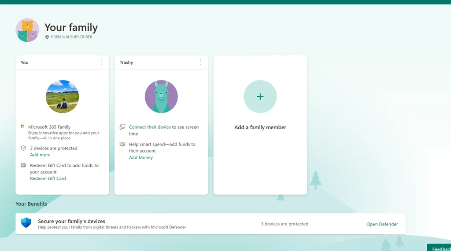Click the Redeem Gift Card to add funds description
Image resolution: width=451 pixels, height=251 pixels.
64,169
